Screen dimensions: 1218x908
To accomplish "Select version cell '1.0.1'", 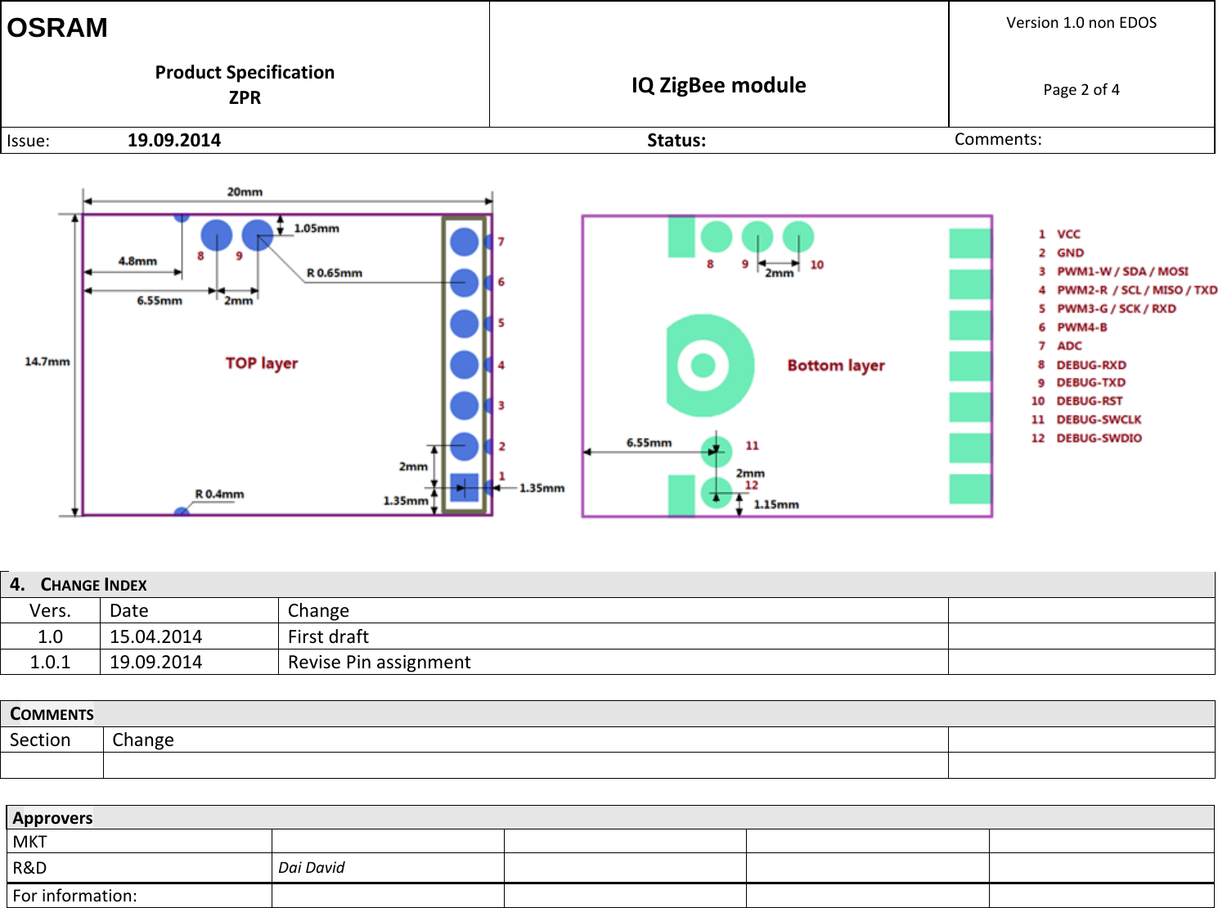I will tap(50, 663).
